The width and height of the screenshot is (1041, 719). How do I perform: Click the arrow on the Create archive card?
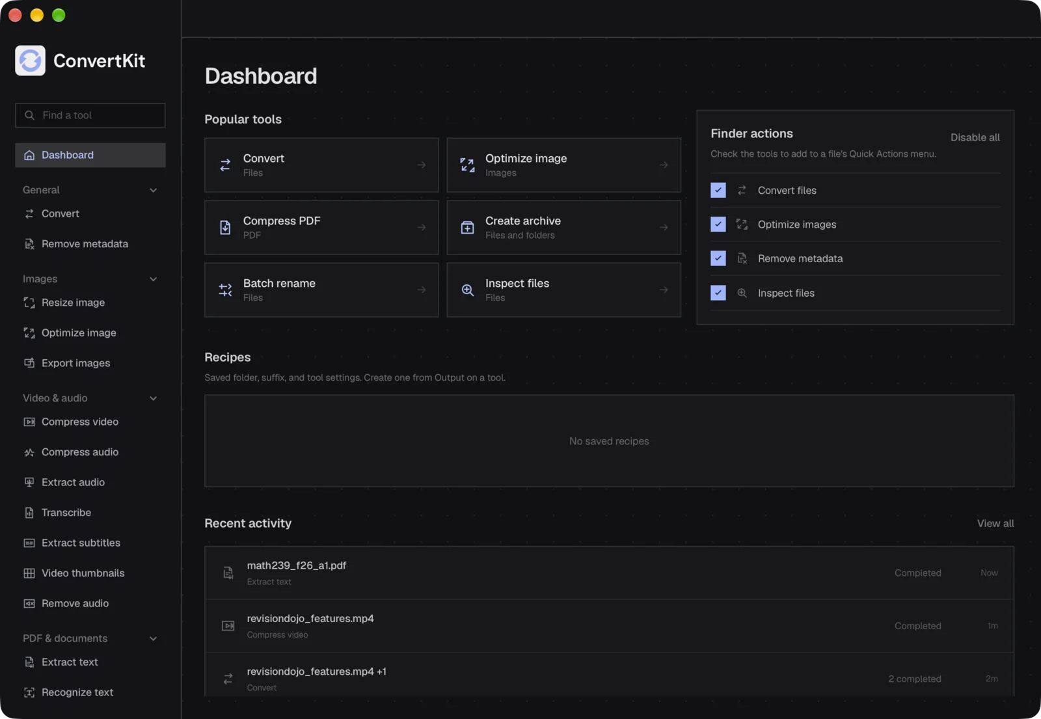click(664, 227)
